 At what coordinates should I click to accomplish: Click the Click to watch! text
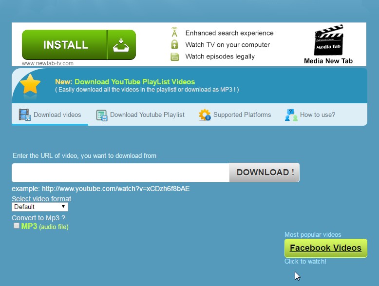click(x=305, y=261)
